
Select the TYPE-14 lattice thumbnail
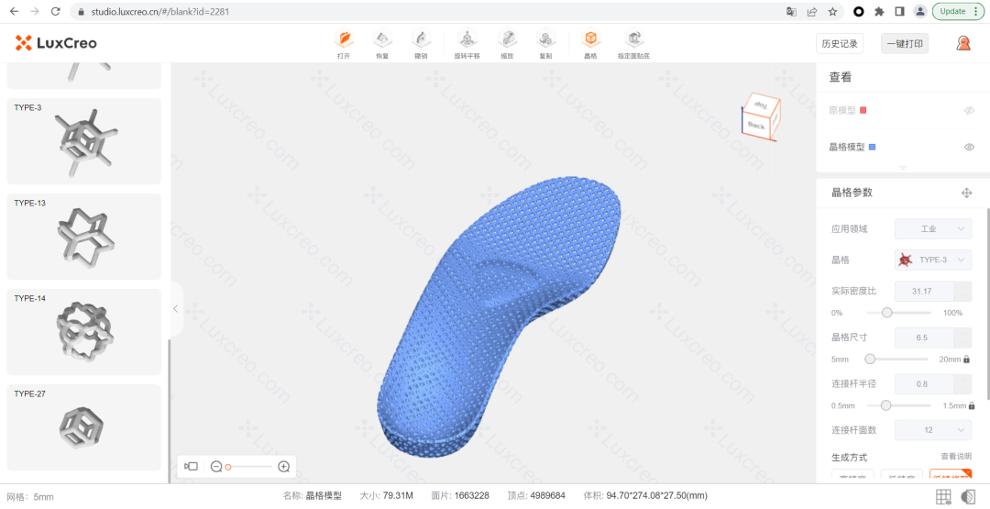84,332
